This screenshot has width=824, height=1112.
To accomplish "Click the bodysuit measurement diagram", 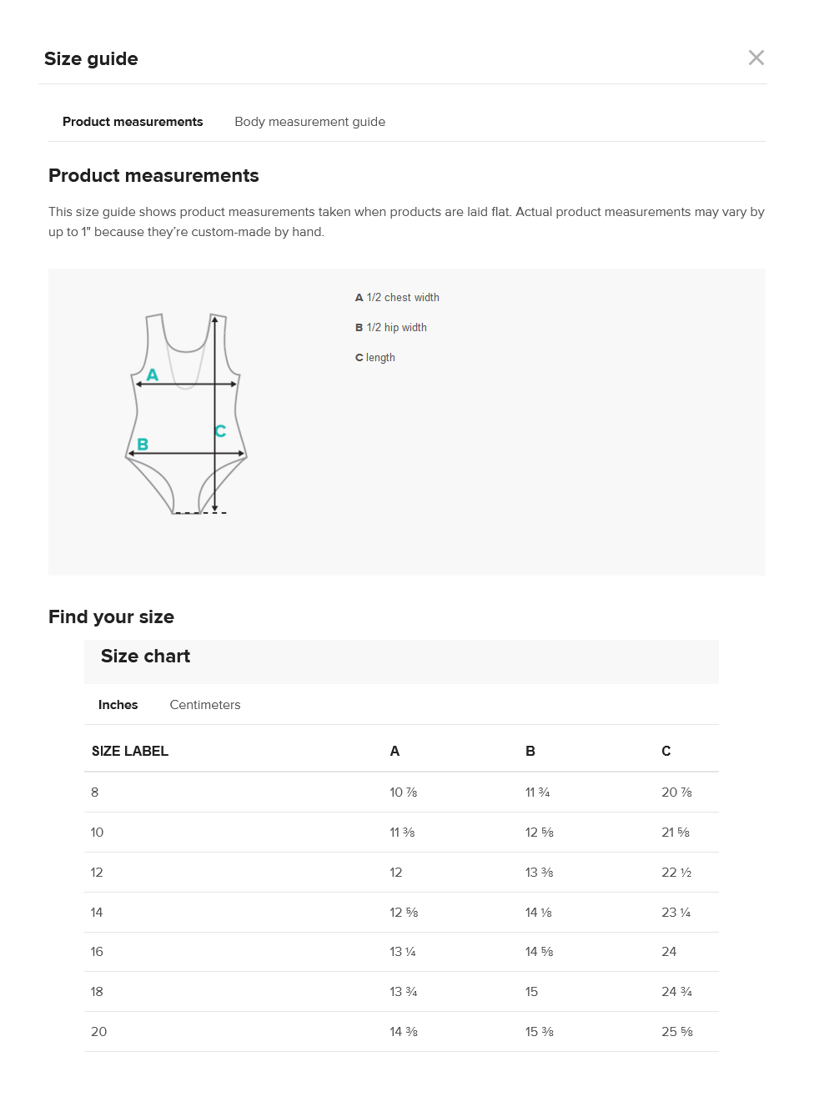I will (x=186, y=414).
